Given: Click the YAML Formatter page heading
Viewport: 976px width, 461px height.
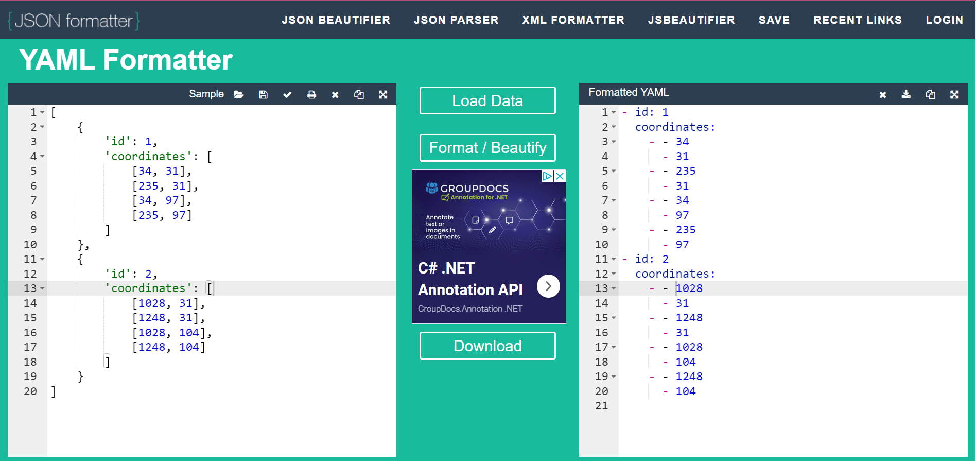Looking at the screenshot, I should coord(126,60).
